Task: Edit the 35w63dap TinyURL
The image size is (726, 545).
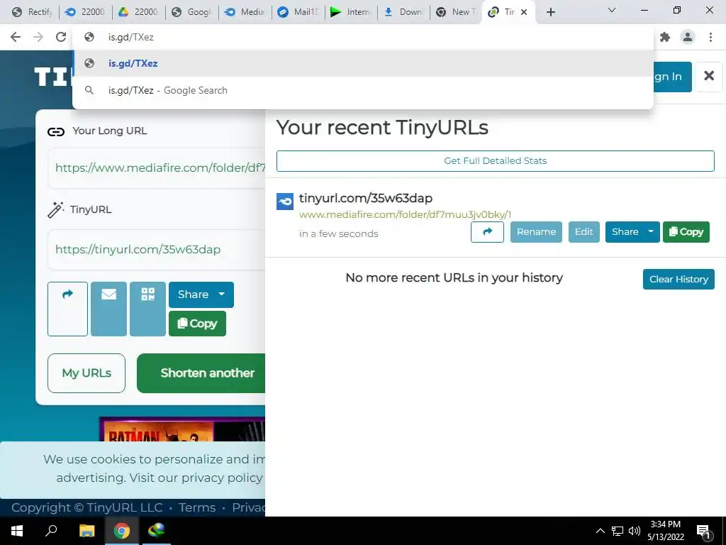Action: (x=584, y=232)
